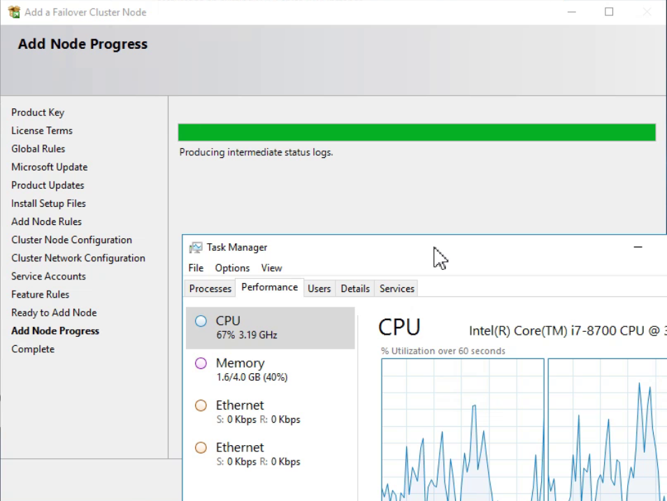Screen dimensions: 667x501
Task: Open the File menu in Task Manager
Action: pos(196,268)
